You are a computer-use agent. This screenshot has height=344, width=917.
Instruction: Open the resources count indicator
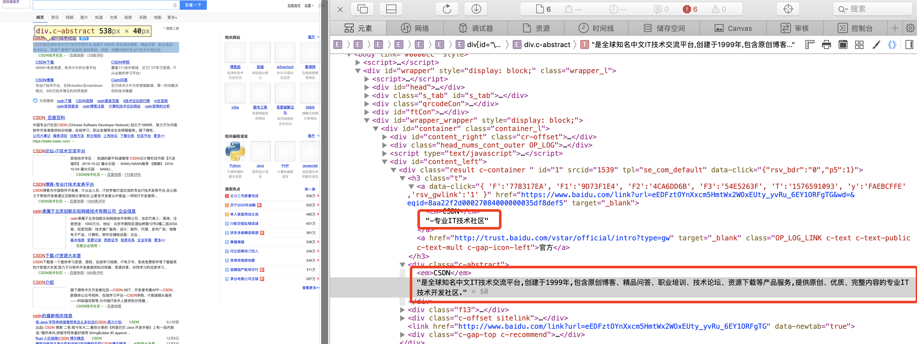pyautogui.click(x=544, y=9)
